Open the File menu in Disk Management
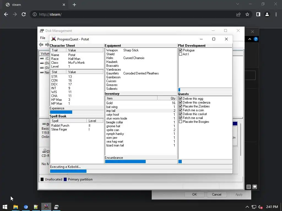This screenshot has width=282, height=211. pos(43,38)
